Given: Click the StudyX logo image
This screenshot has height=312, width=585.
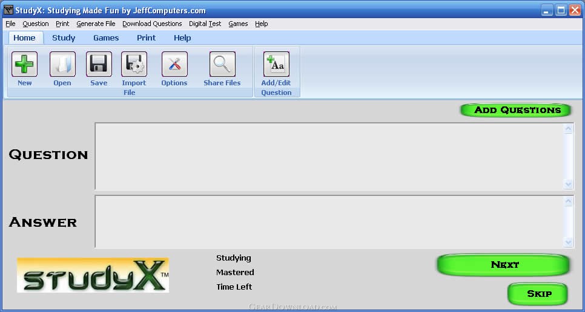Looking at the screenshot, I should (x=93, y=275).
